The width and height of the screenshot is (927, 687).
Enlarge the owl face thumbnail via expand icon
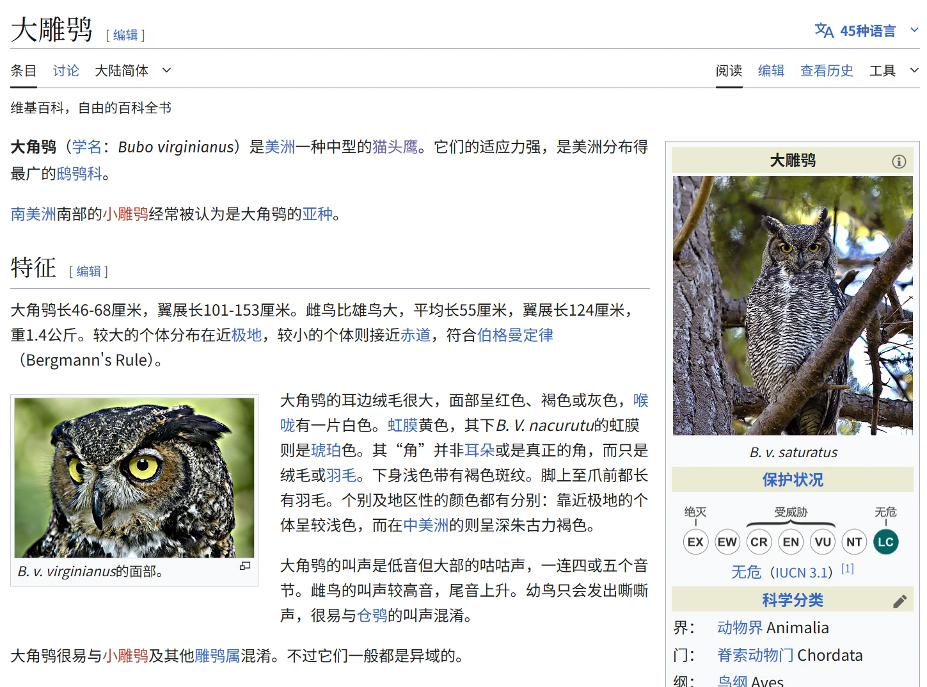coord(245,566)
